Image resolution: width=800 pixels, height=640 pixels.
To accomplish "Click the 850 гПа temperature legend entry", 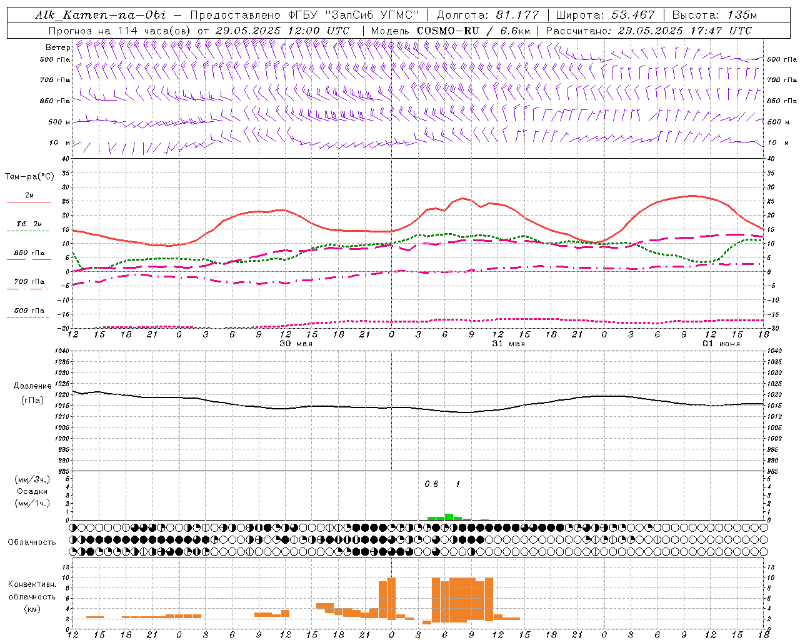I will (29, 252).
